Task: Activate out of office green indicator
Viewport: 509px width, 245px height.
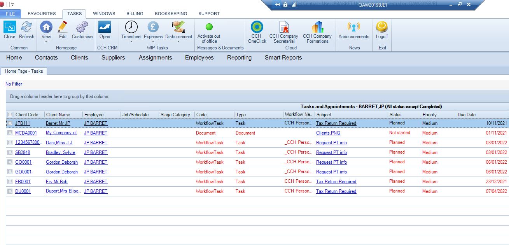Action: 209,27
